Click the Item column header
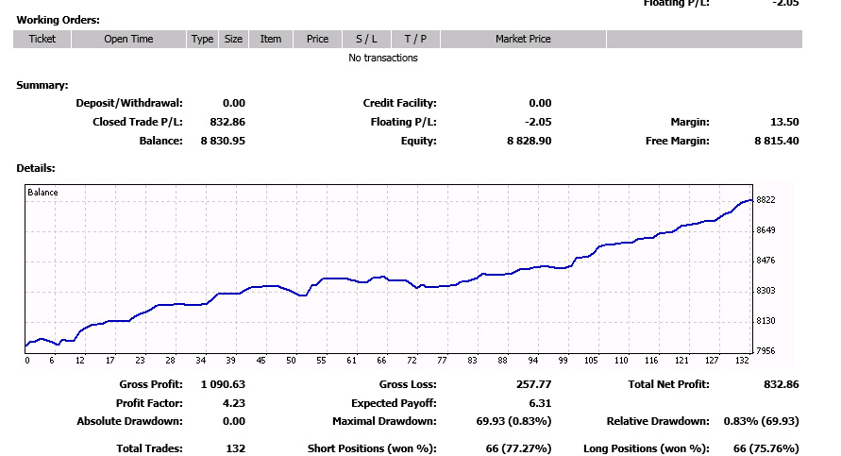841x456 pixels. coord(271,39)
